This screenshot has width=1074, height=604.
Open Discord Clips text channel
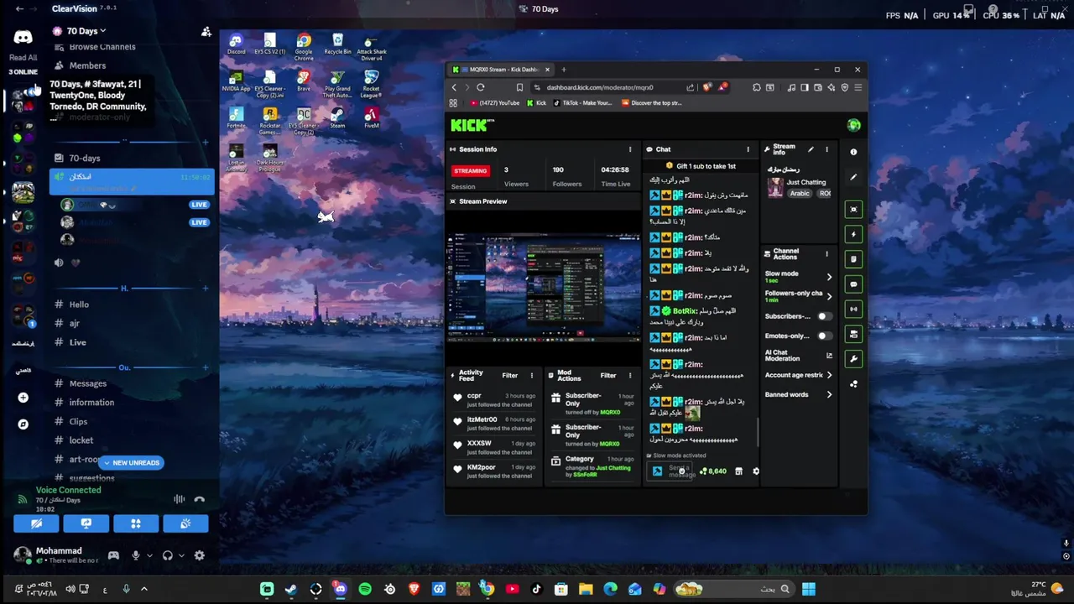[78, 421]
